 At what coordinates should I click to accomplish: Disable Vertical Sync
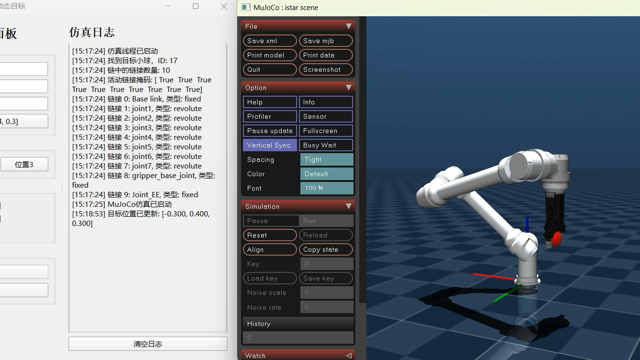[270, 145]
